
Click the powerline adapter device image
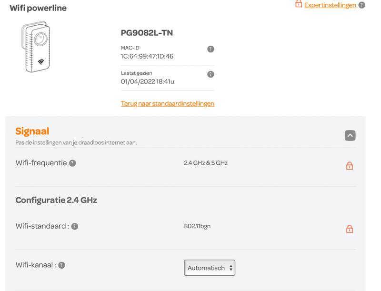(x=36, y=47)
